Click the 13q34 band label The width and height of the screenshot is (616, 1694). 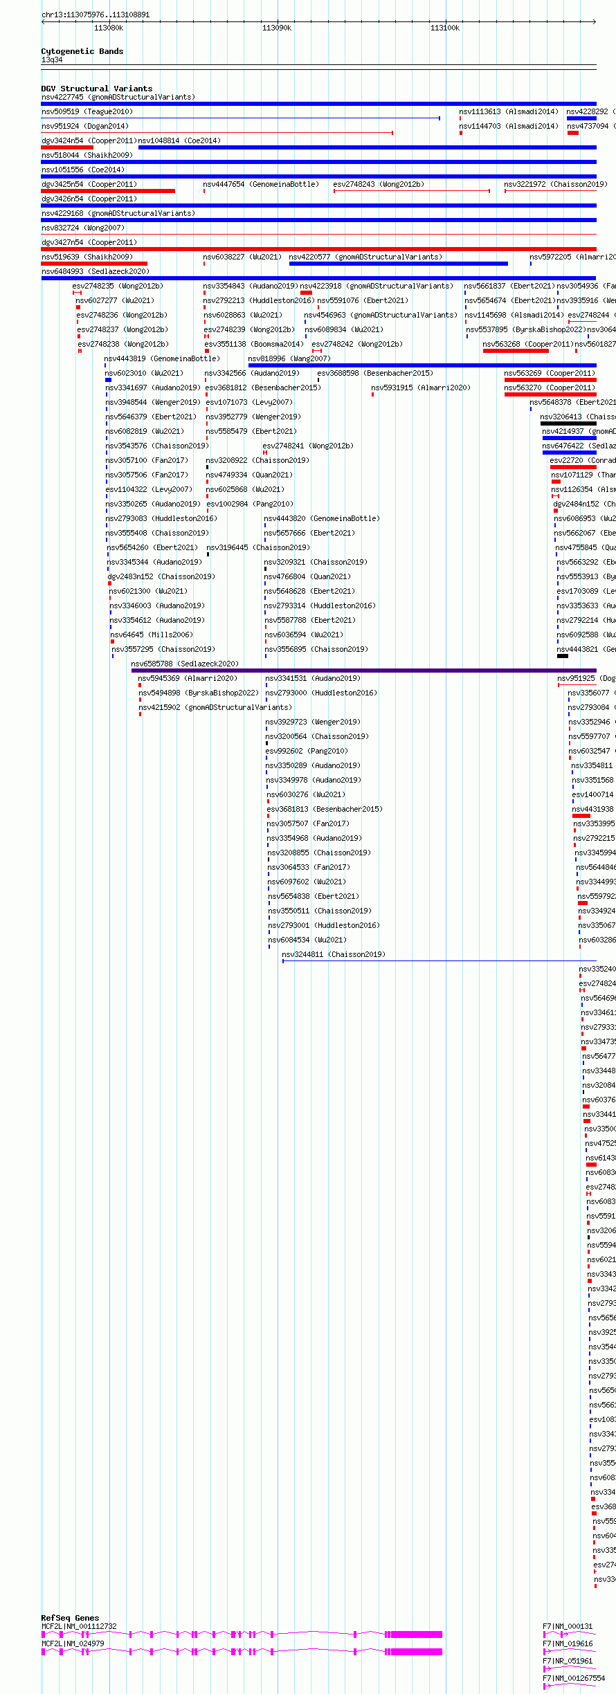pyautogui.click(x=52, y=60)
